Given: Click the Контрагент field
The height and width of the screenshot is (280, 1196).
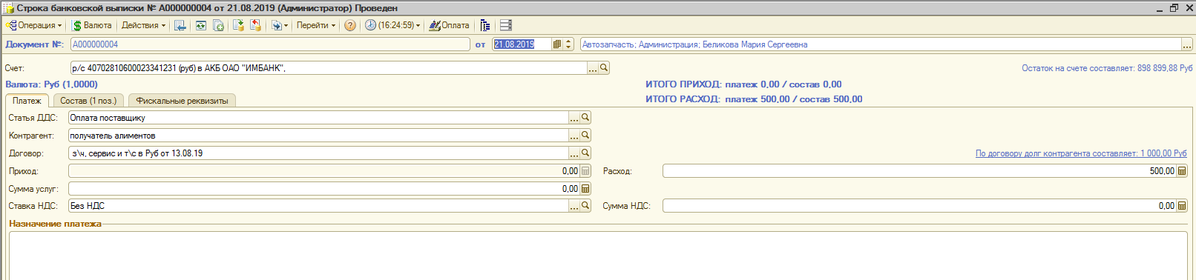Looking at the screenshot, I should [318, 136].
